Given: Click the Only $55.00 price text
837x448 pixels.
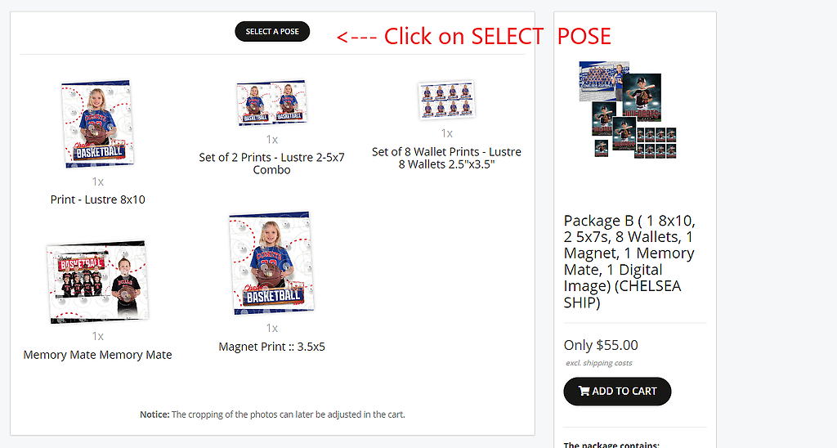Looking at the screenshot, I should tap(601, 346).
